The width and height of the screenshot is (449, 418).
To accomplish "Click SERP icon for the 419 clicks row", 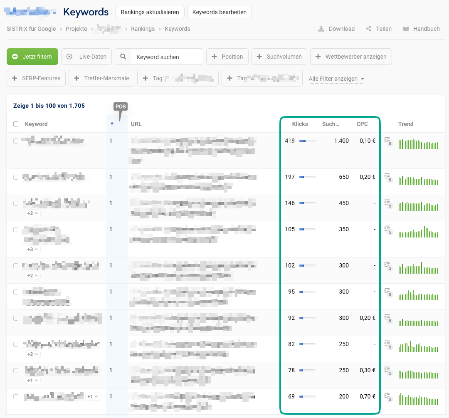I will 388,141.
